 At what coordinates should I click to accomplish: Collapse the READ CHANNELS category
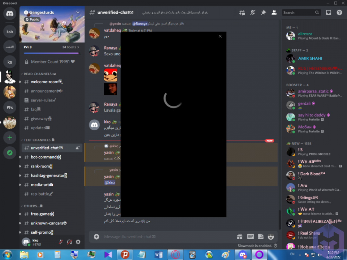37,74
